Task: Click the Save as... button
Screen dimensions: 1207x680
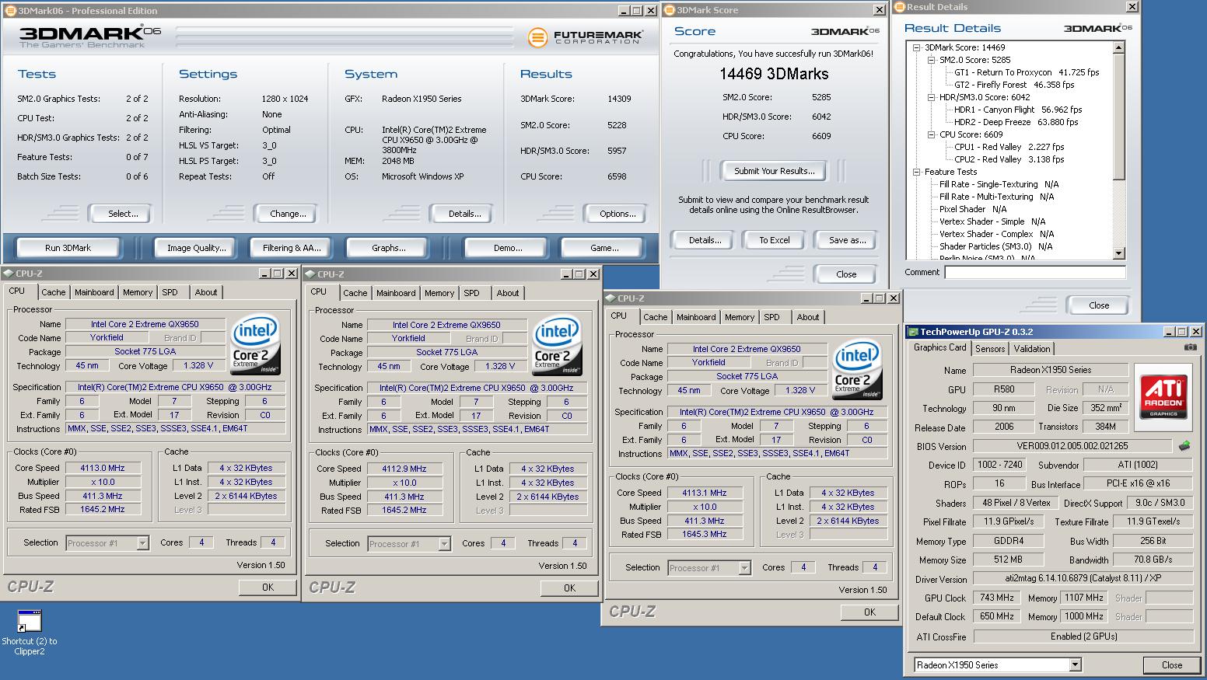Action: point(847,240)
